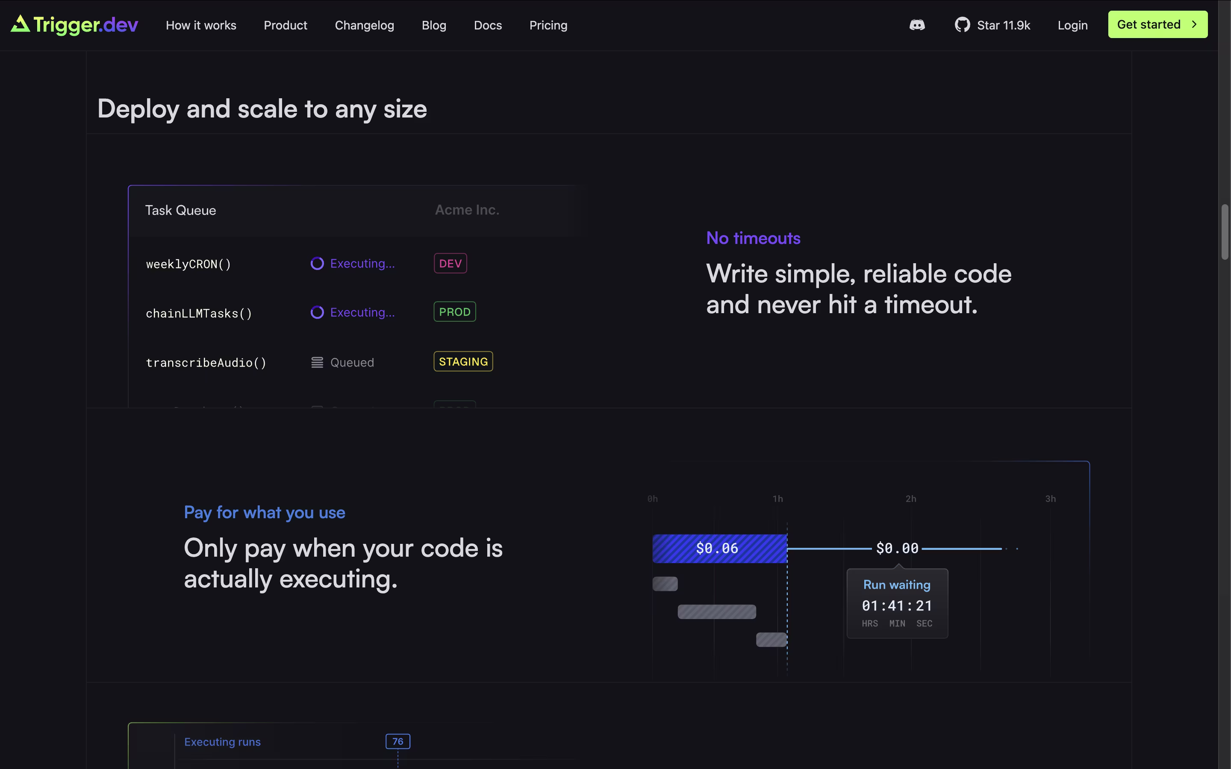
Task: Click the 1h timeline label
Action: click(778, 499)
